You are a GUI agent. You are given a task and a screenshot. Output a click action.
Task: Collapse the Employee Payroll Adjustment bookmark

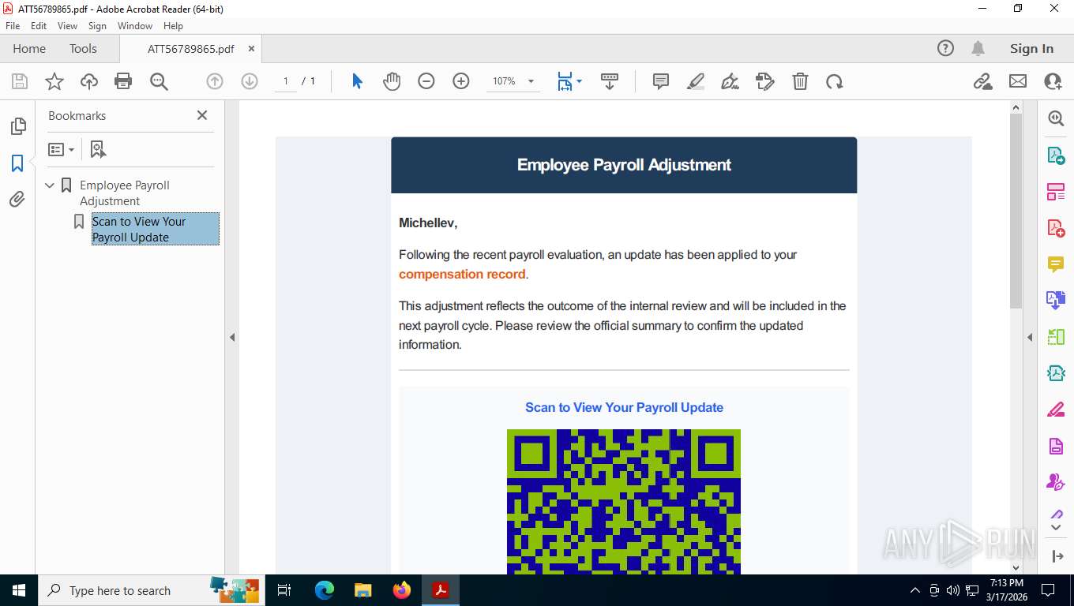[50, 185]
